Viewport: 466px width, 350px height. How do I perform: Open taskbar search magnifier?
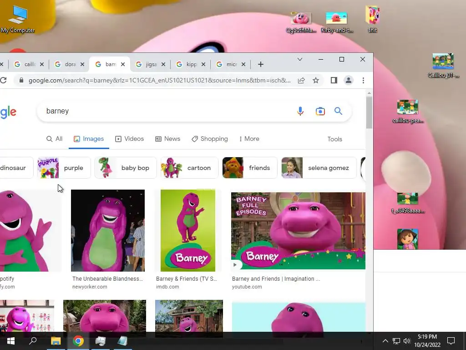(x=33, y=341)
